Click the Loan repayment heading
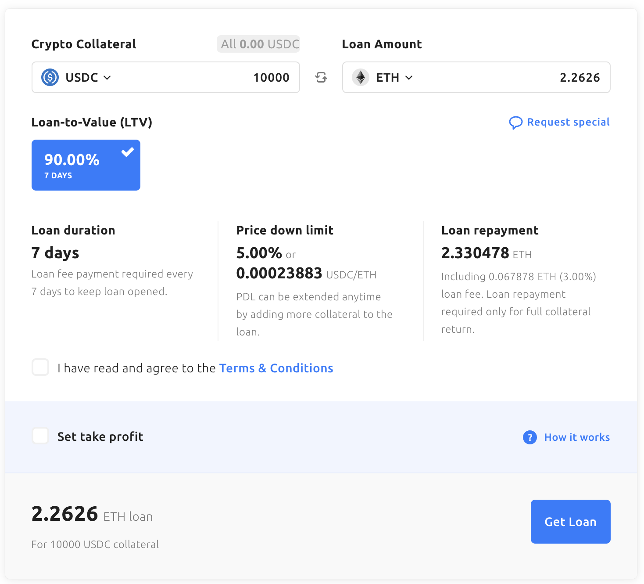 (x=490, y=230)
